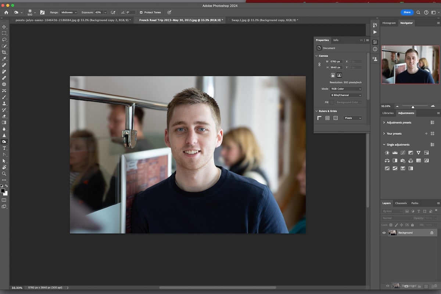Unlock the Background layer
The width and height of the screenshot is (441, 294).
pyautogui.click(x=432, y=233)
